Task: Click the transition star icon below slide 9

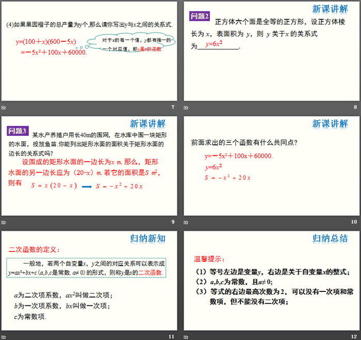Action: coord(4,222)
